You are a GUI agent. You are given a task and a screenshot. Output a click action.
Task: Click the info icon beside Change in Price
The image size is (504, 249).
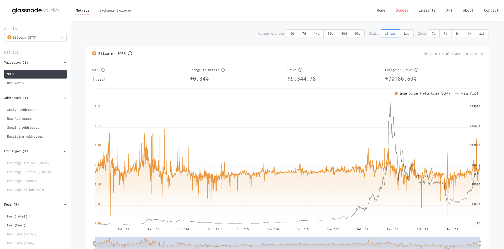[x=416, y=70]
